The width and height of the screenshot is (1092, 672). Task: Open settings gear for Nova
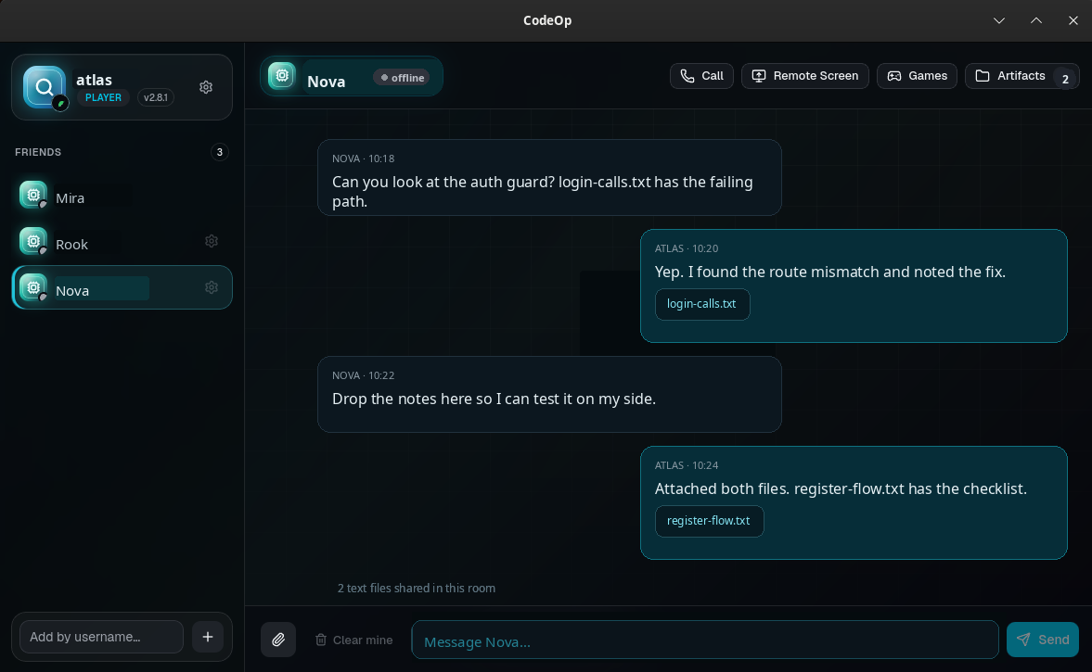212,287
